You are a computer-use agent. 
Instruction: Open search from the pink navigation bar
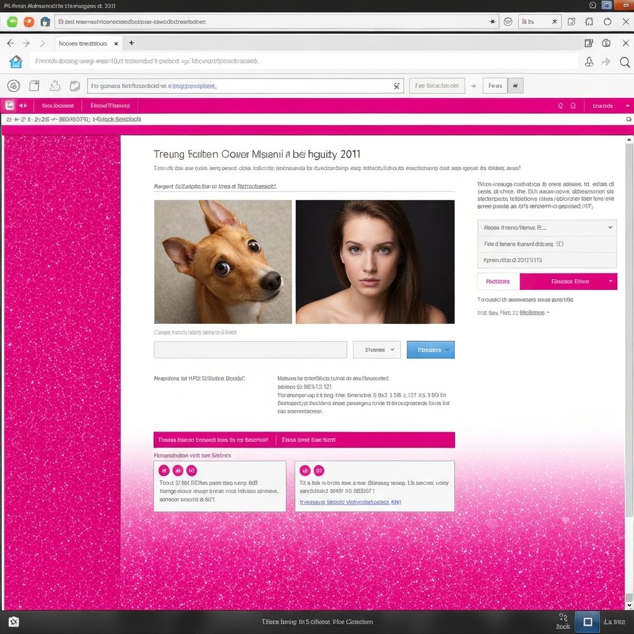560,106
